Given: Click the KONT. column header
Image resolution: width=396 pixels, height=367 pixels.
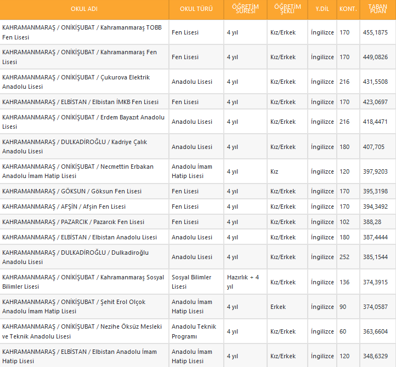Looking at the screenshot, I should (x=348, y=9).
